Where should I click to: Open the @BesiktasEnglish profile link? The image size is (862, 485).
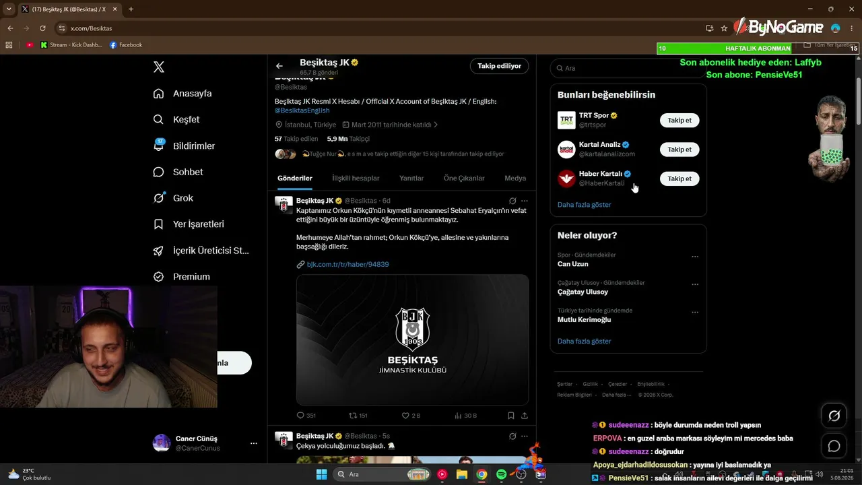(x=302, y=110)
